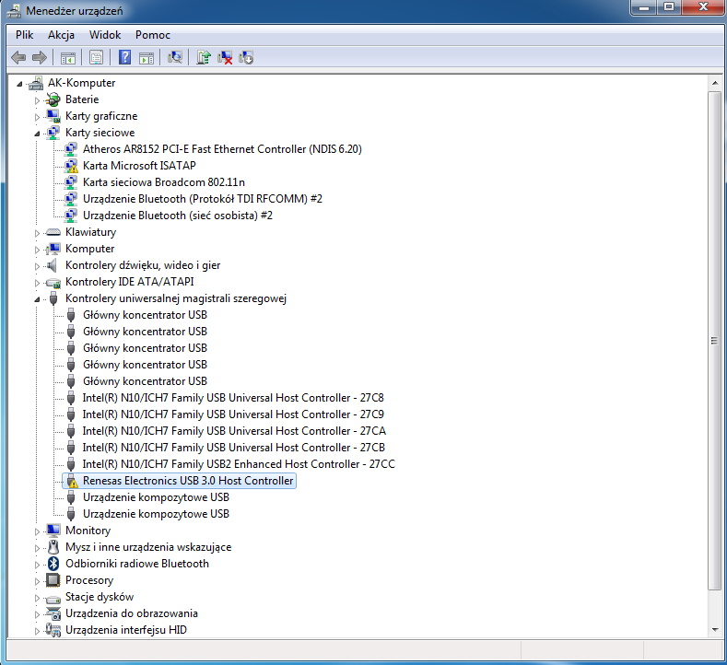Click the Back arrow toolbar icon
The image size is (727, 665).
coord(18,57)
